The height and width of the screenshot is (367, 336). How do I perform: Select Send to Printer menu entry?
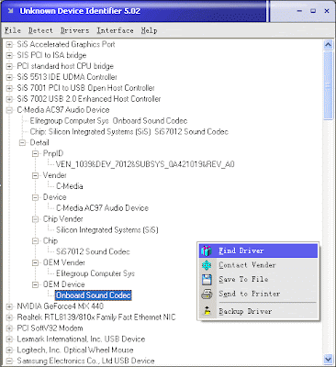point(258,294)
